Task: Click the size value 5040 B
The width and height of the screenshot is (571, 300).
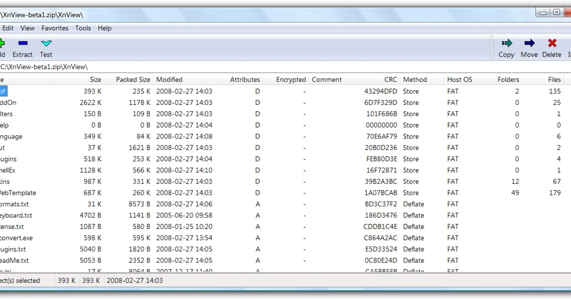Action: pyautogui.click(x=90, y=249)
